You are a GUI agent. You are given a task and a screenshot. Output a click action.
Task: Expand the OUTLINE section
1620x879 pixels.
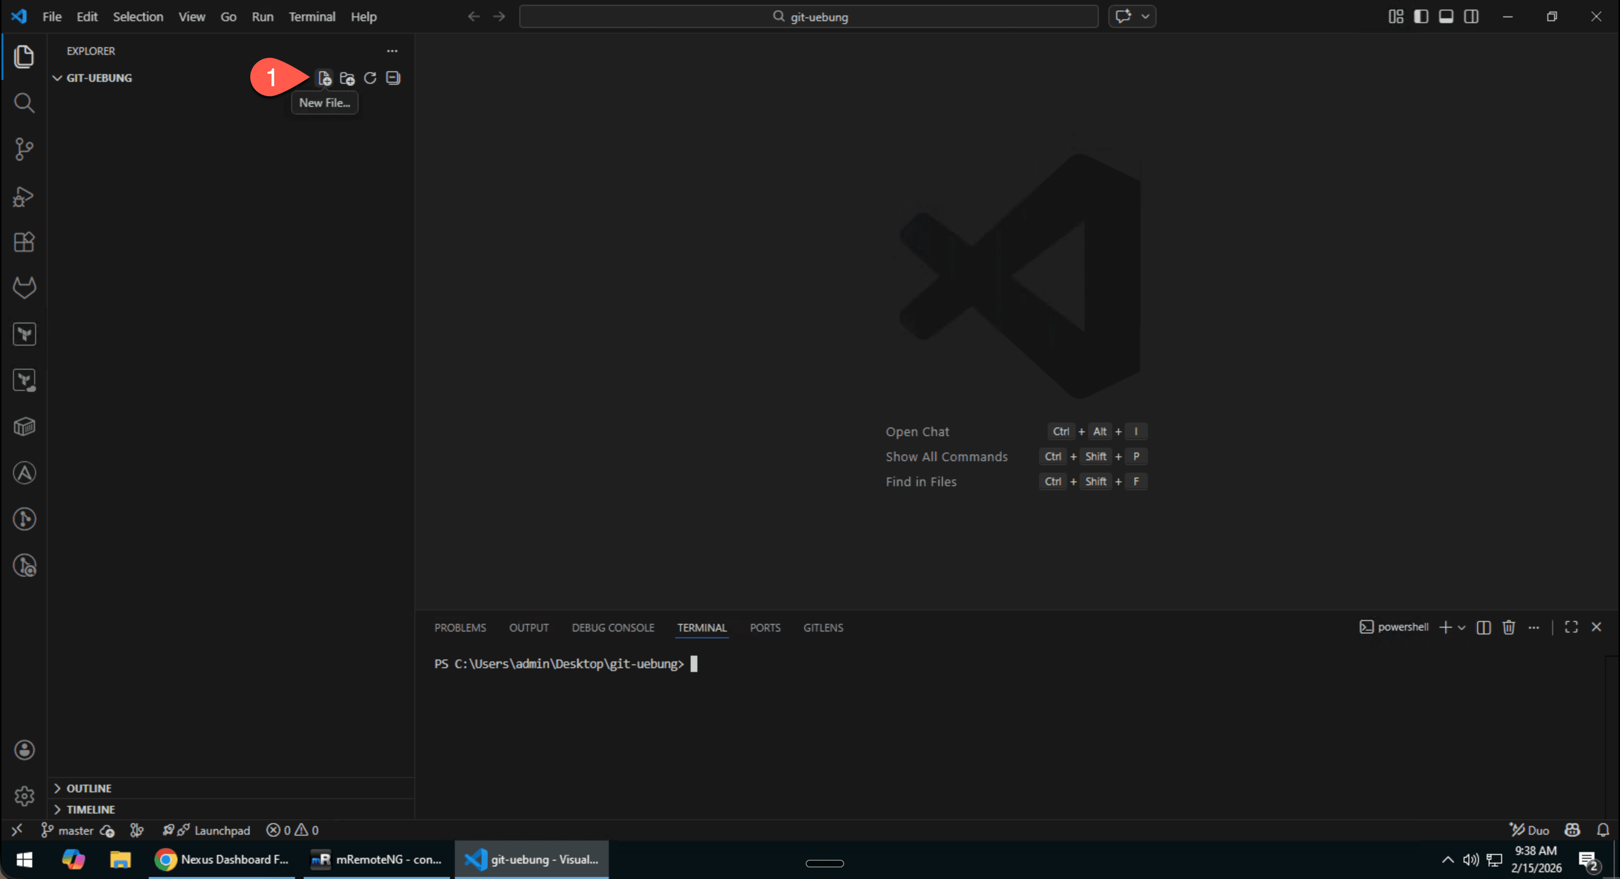tap(88, 788)
